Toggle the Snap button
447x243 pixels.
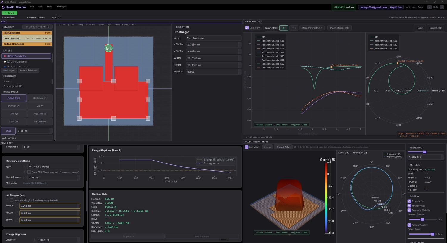8,131
